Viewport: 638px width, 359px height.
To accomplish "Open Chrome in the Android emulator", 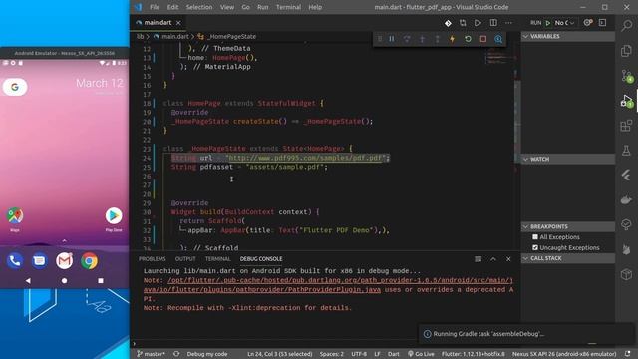I will coord(89,261).
